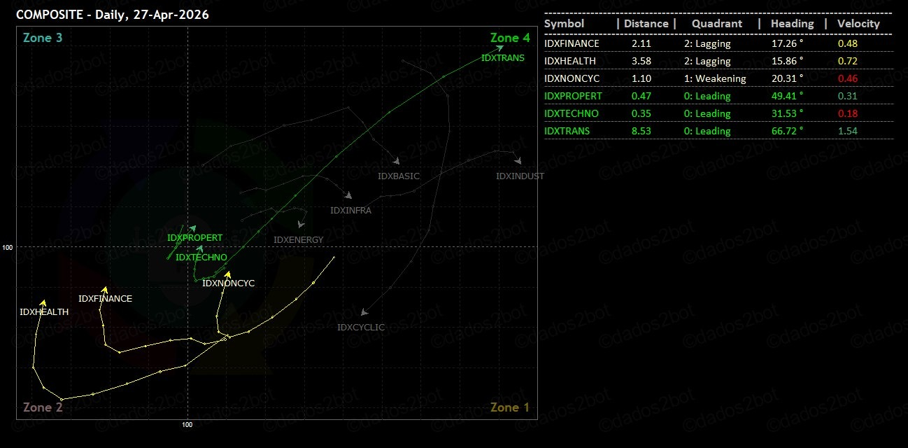Click IDXTRANS row in the symbol table

[567, 131]
